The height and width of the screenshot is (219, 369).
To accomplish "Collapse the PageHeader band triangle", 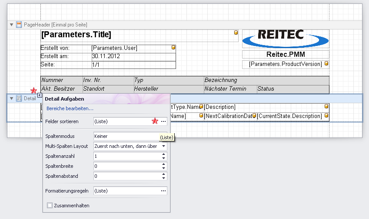I will click(12, 25).
